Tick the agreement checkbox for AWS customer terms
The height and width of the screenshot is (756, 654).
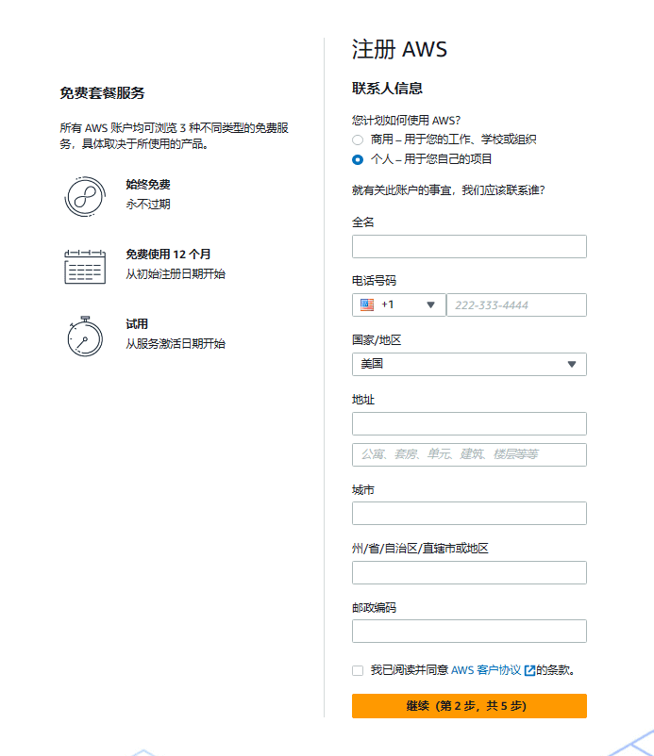click(x=358, y=670)
